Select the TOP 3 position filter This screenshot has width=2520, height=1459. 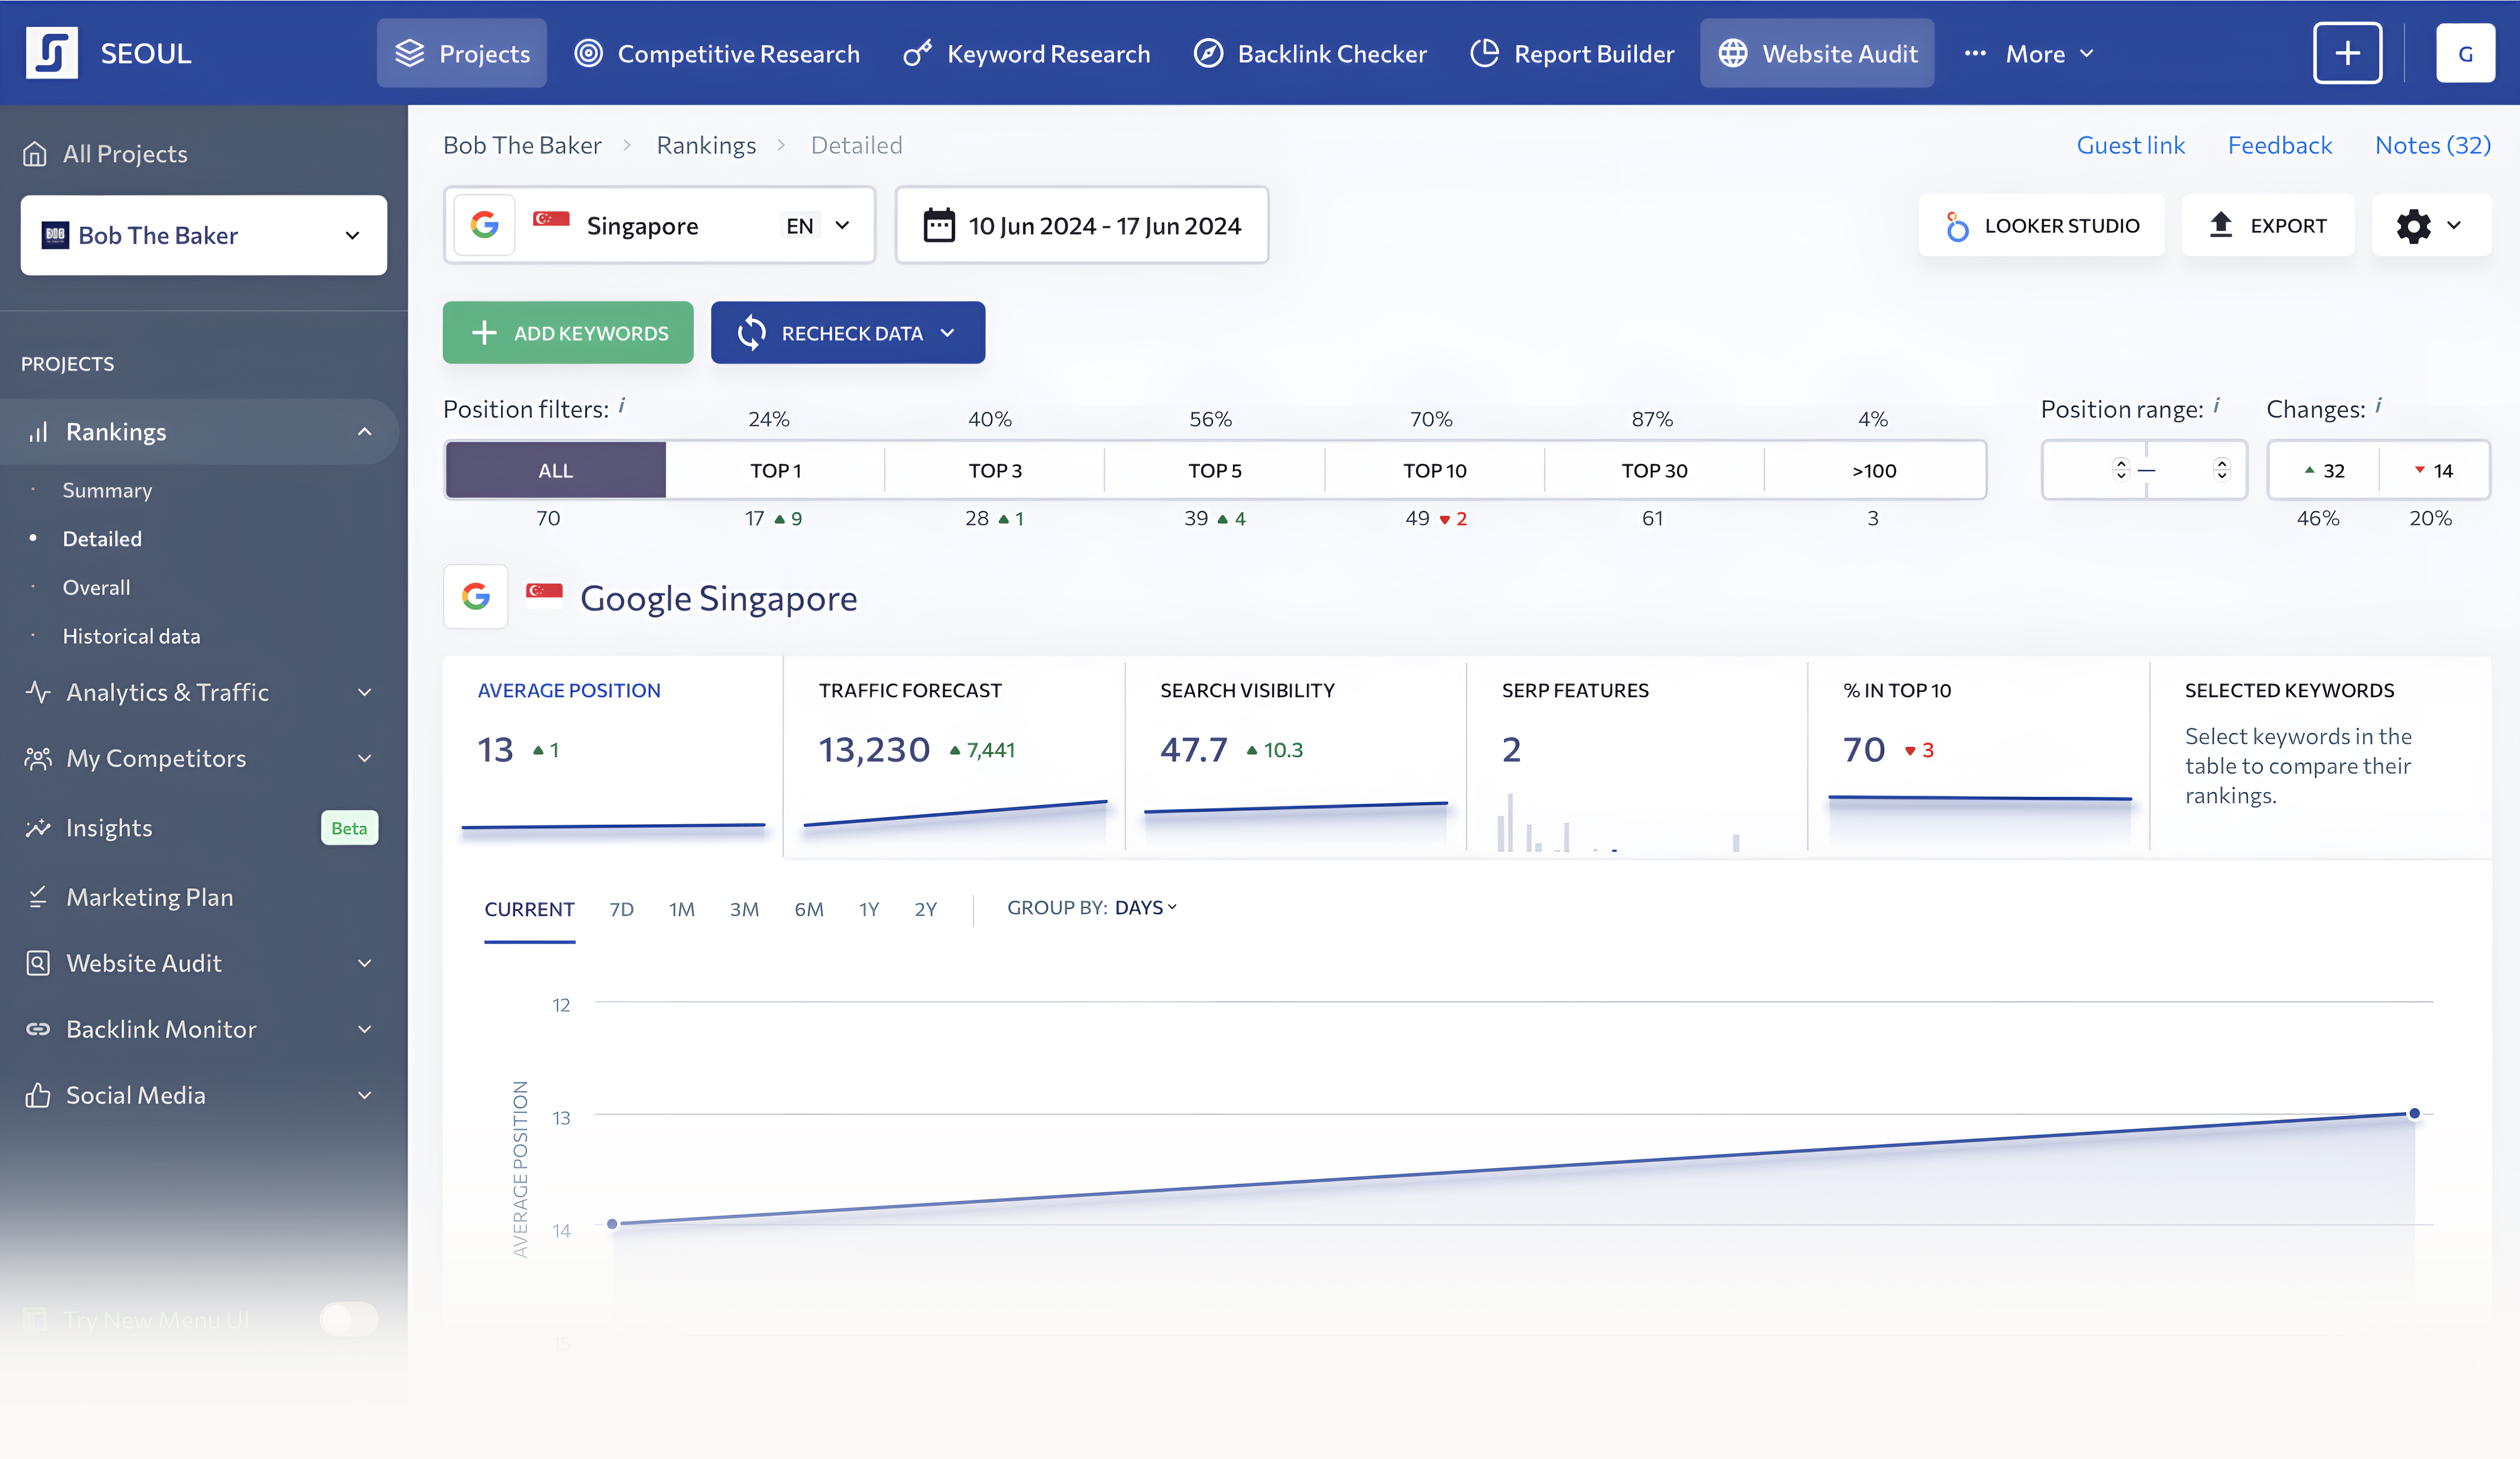click(x=995, y=470)
